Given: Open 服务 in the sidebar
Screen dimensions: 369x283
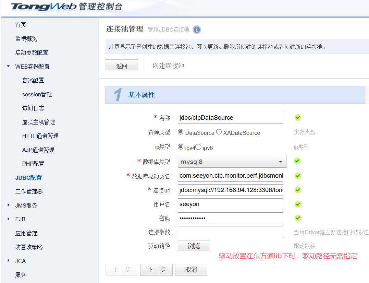Looking at the screenshot, I should (x=21, y=275).
